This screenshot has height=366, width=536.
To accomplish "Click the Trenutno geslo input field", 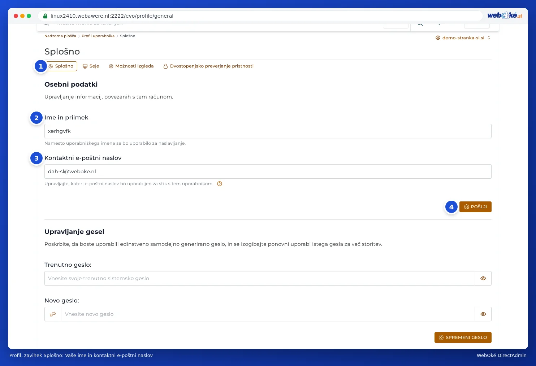I will click(259, 278).
